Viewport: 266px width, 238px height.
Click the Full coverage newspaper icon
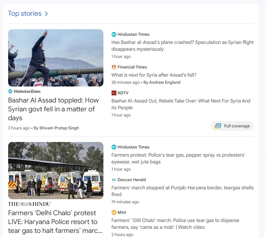218,126
